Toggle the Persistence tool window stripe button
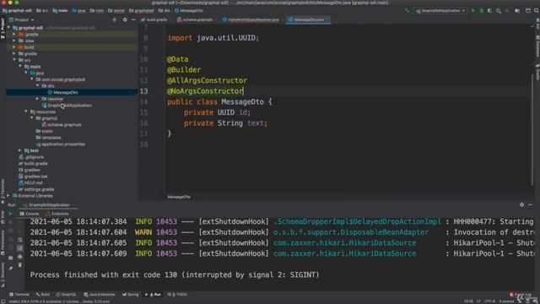This screenshot has width=540, height=304. coord(3,243)
